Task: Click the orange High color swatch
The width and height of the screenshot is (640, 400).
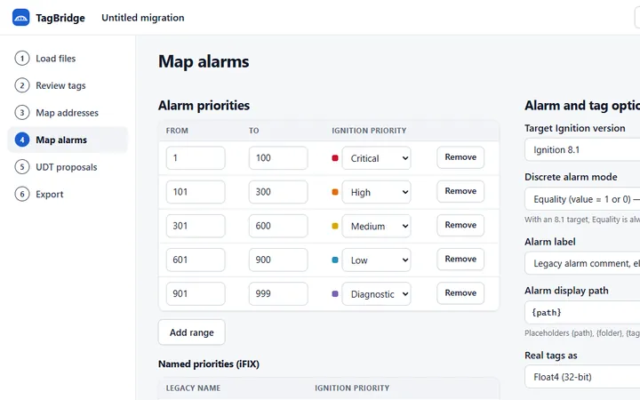Action: (335, 192)
